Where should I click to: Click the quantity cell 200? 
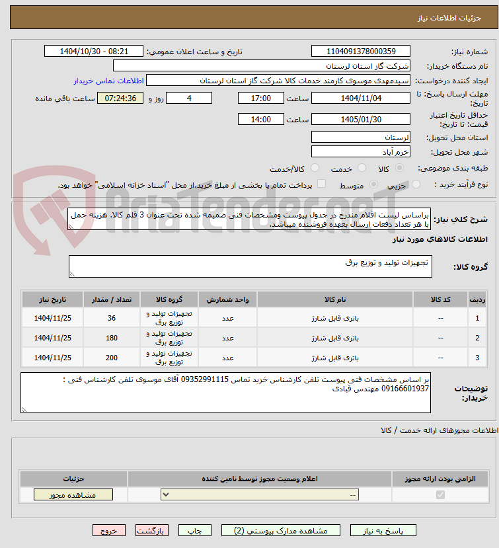coord(112,358)
